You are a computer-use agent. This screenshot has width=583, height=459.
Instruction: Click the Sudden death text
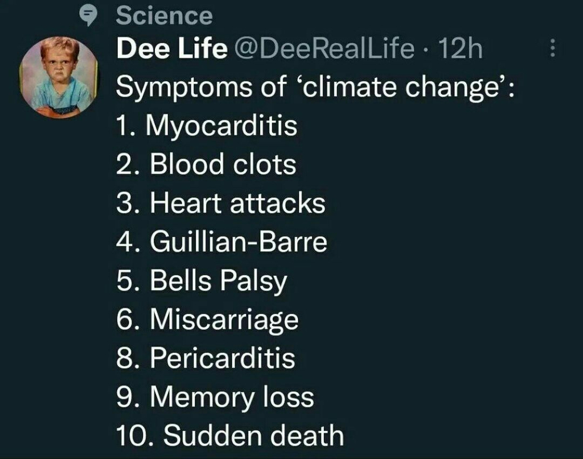coord(253,436)
